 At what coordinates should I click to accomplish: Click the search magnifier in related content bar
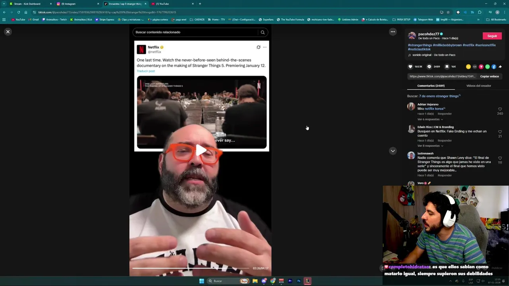coord(262,32)
